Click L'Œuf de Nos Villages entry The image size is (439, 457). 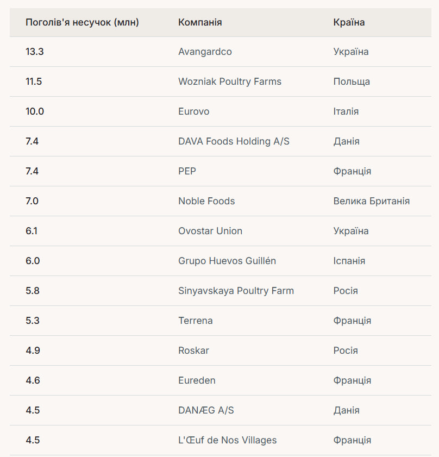pyautogui.click(x=227, y=440)
